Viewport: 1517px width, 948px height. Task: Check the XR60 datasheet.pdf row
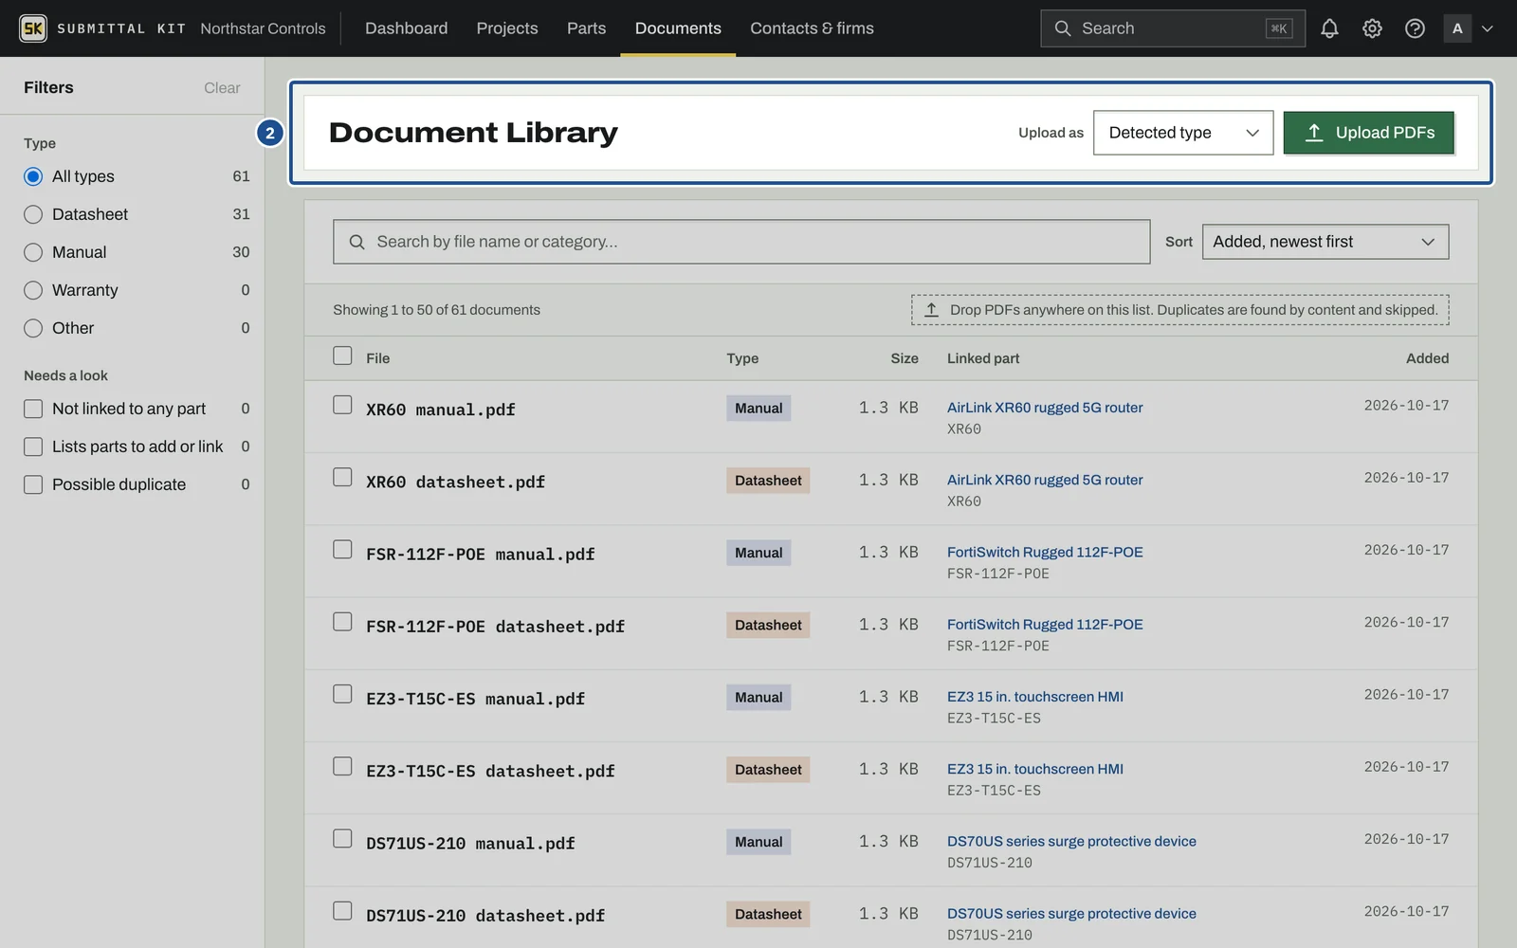pos(342,477)
